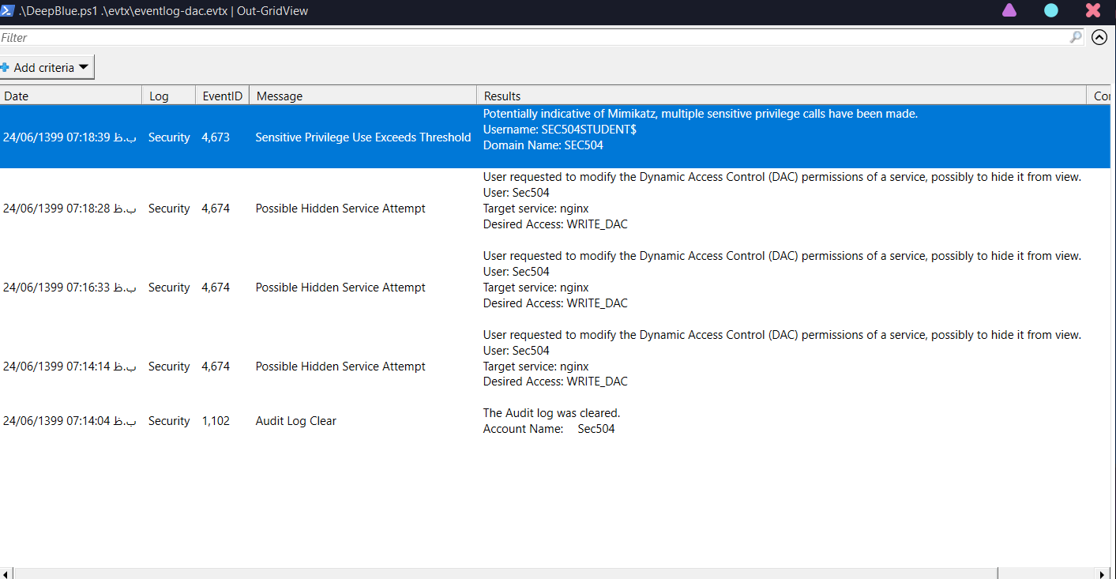Click the red X icon in the title bar

point(1092,10)
